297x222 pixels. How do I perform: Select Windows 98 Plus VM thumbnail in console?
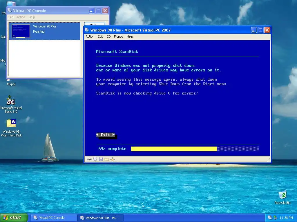[x=21, y=31]
